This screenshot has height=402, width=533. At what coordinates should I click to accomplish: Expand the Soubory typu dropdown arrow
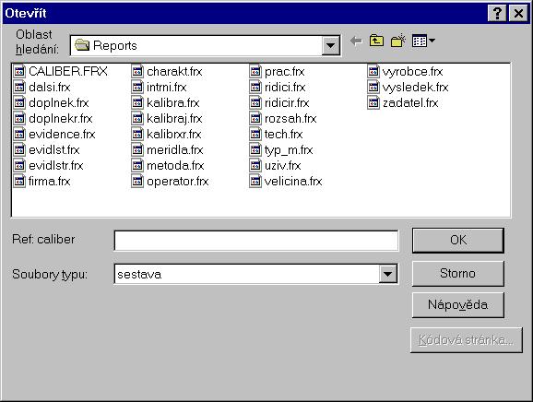point(388,274)
